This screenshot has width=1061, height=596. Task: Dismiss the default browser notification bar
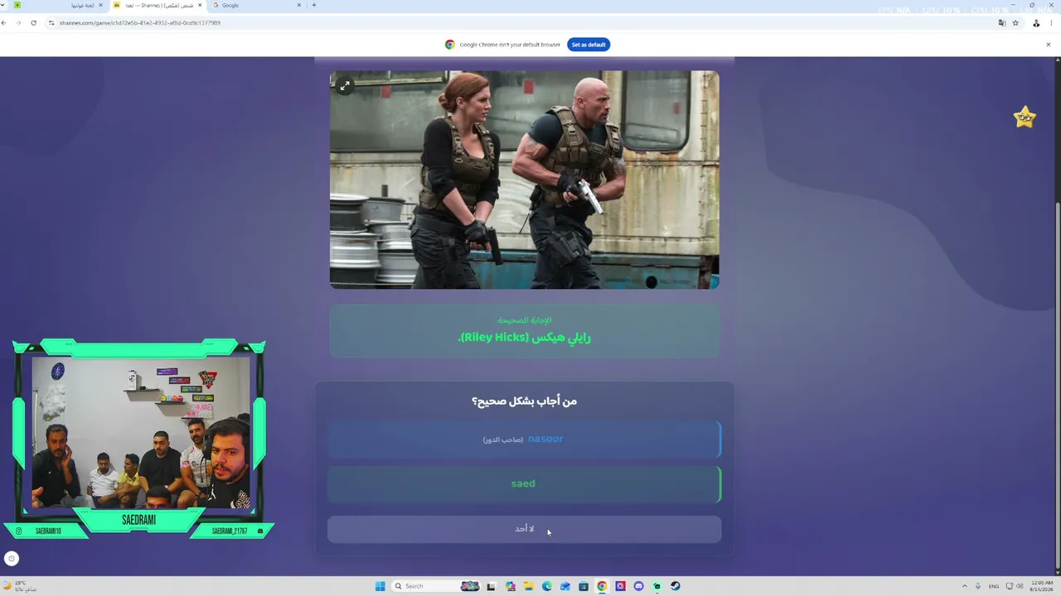click(1048, 45)
